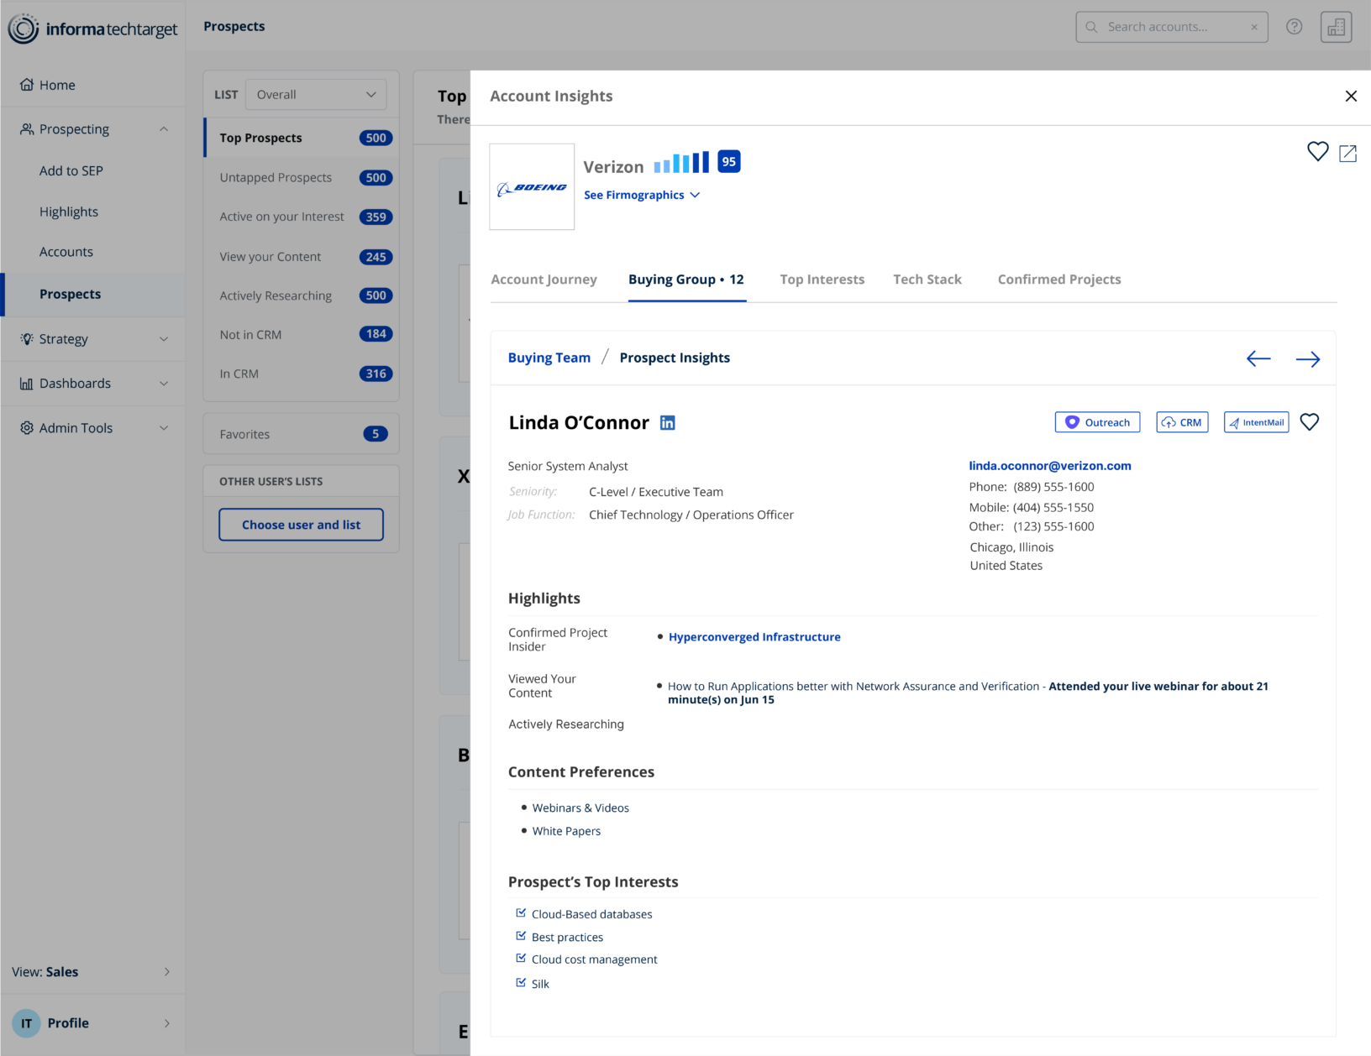Open LinkedIn profile of Linda O'Connor
The width and height of the screenshot is (1371, 1056).
click(x=667, y=423)
